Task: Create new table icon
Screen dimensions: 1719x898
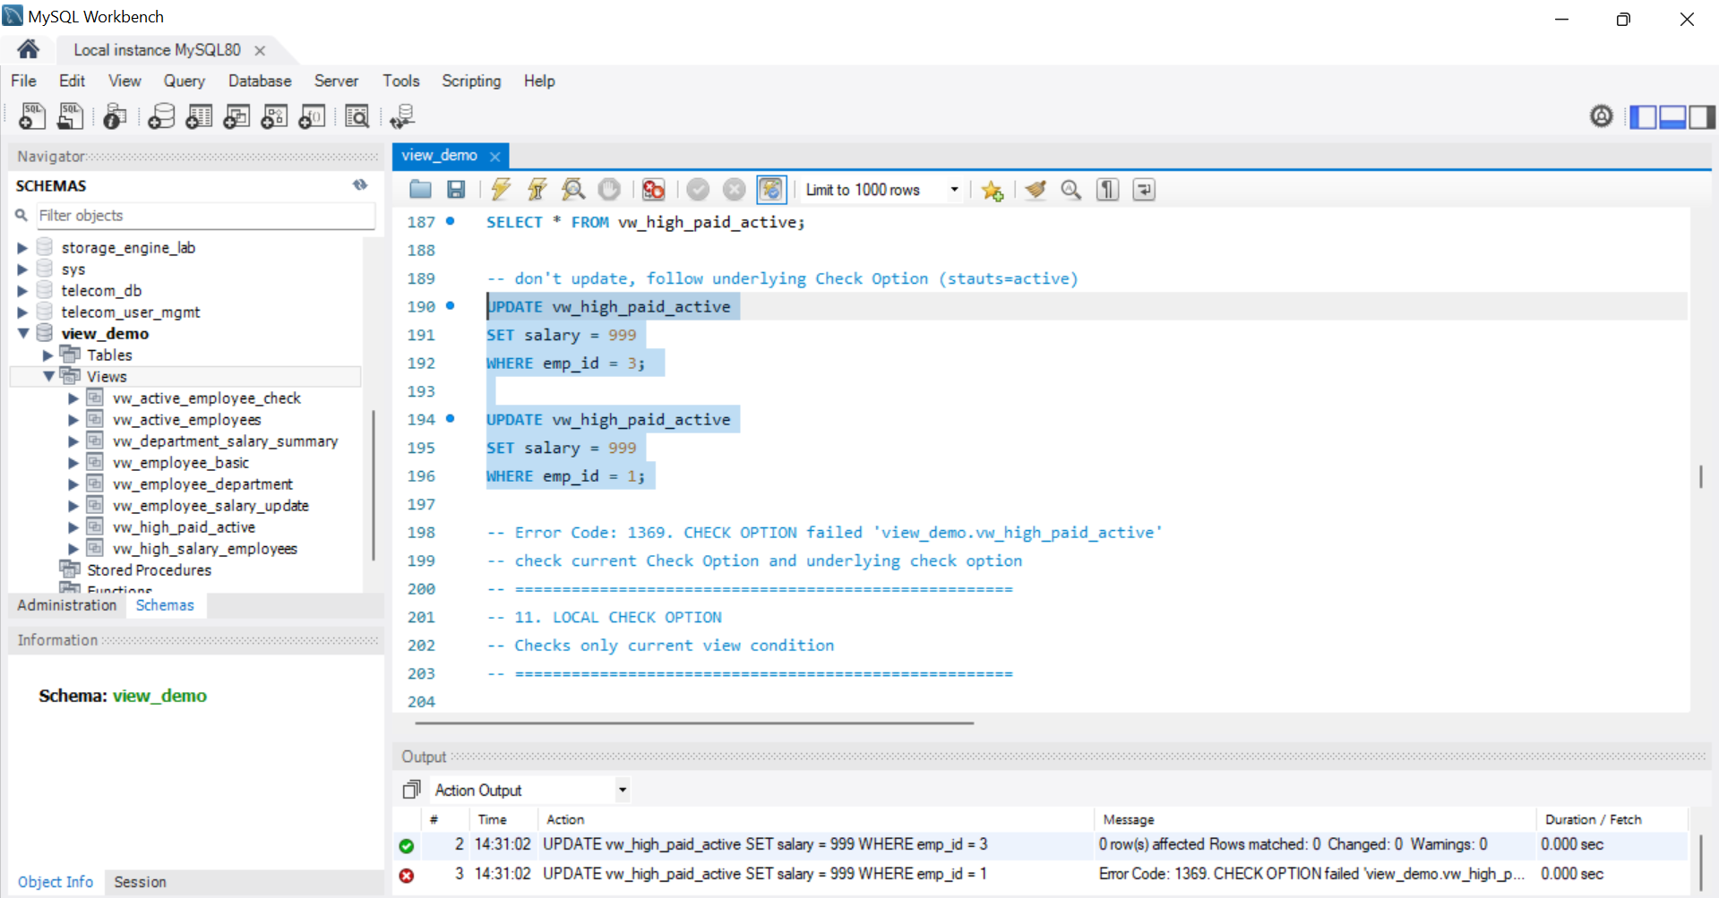Action: pos(199,116)
